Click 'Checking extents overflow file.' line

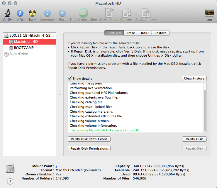pyautogui.click(x=94, y=97)
